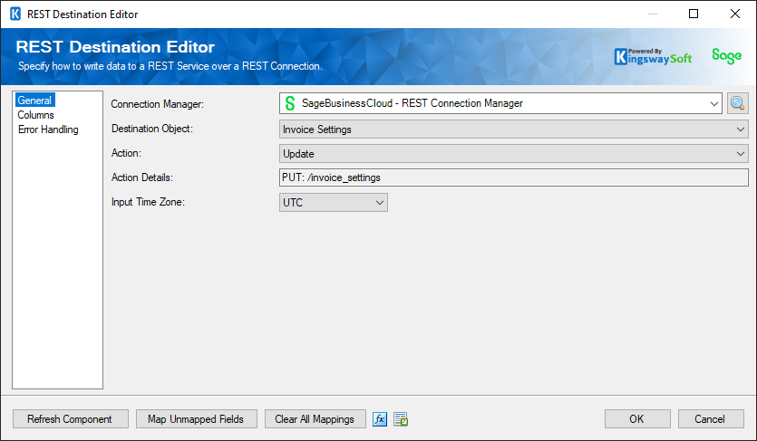Open the Connection Manager dropdown

click(x=500, y=103)
